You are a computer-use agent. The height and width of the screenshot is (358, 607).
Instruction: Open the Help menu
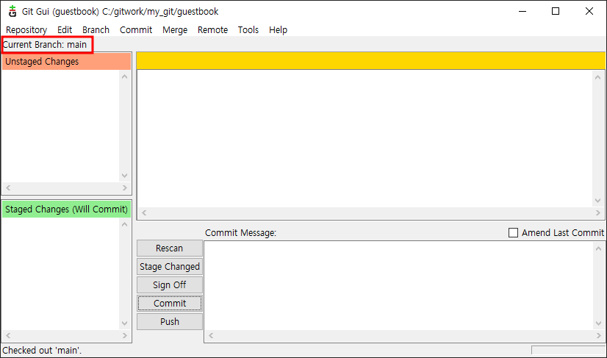coord(278,30)
